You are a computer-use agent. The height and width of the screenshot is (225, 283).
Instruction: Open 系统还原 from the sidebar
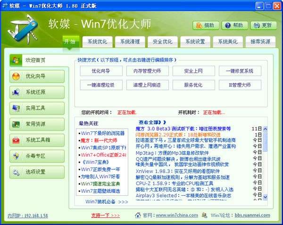(37, 92)
